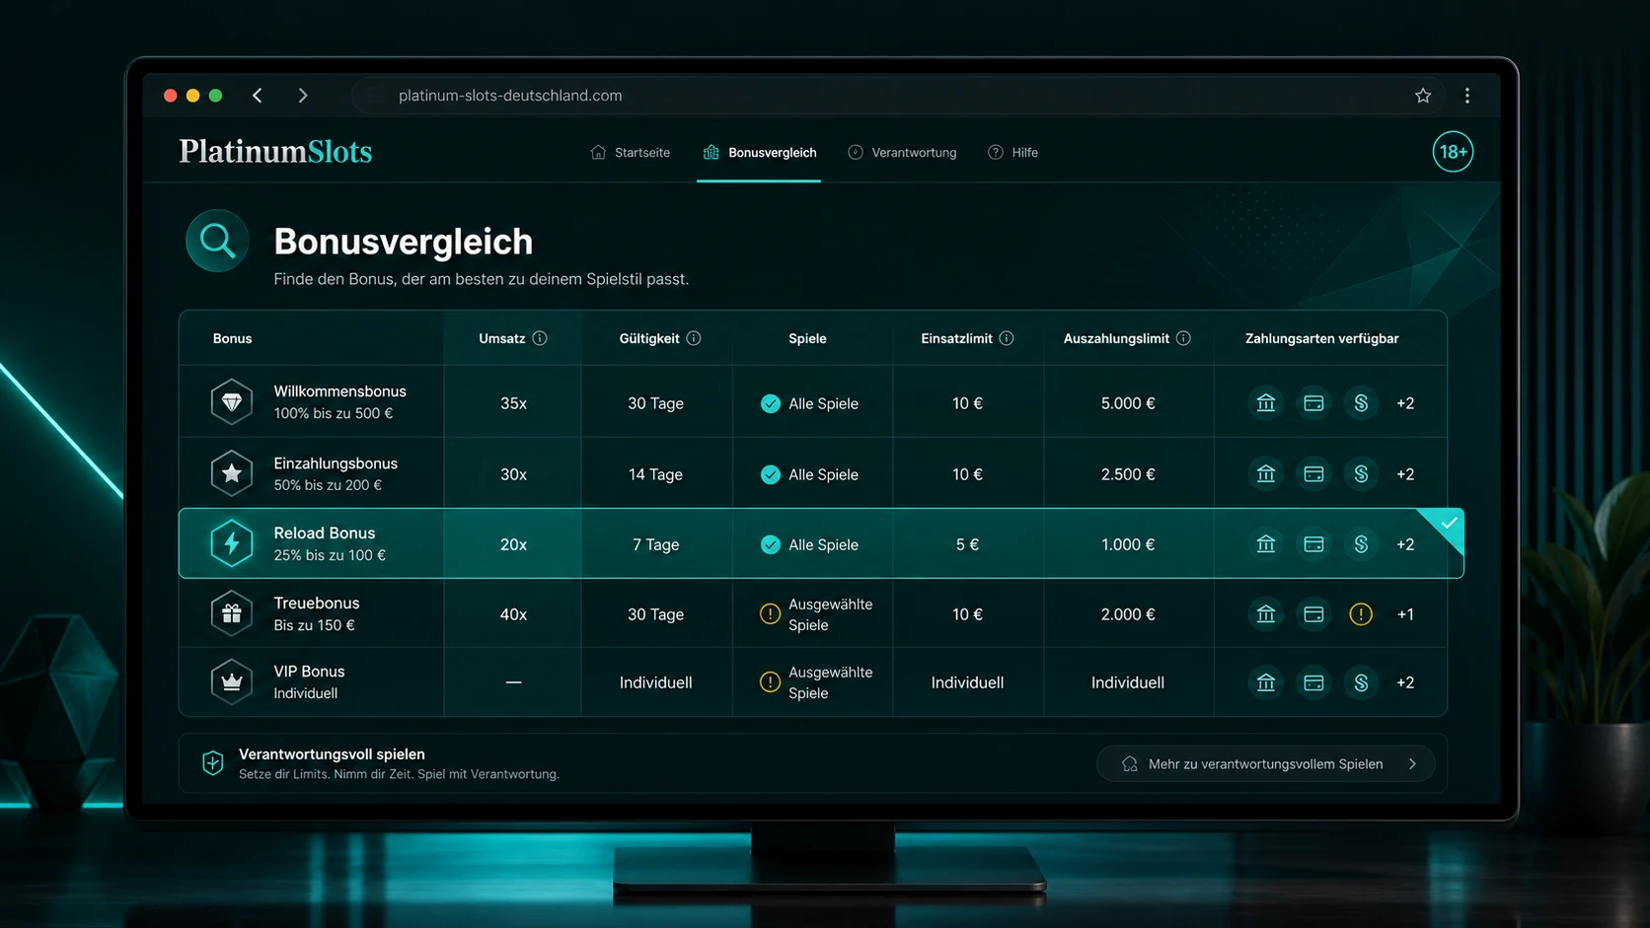Click the Auszahlungslimit info icon
Image resolution: width=1650 pixels, height=928 pixels.
[x=1183, y=338]
